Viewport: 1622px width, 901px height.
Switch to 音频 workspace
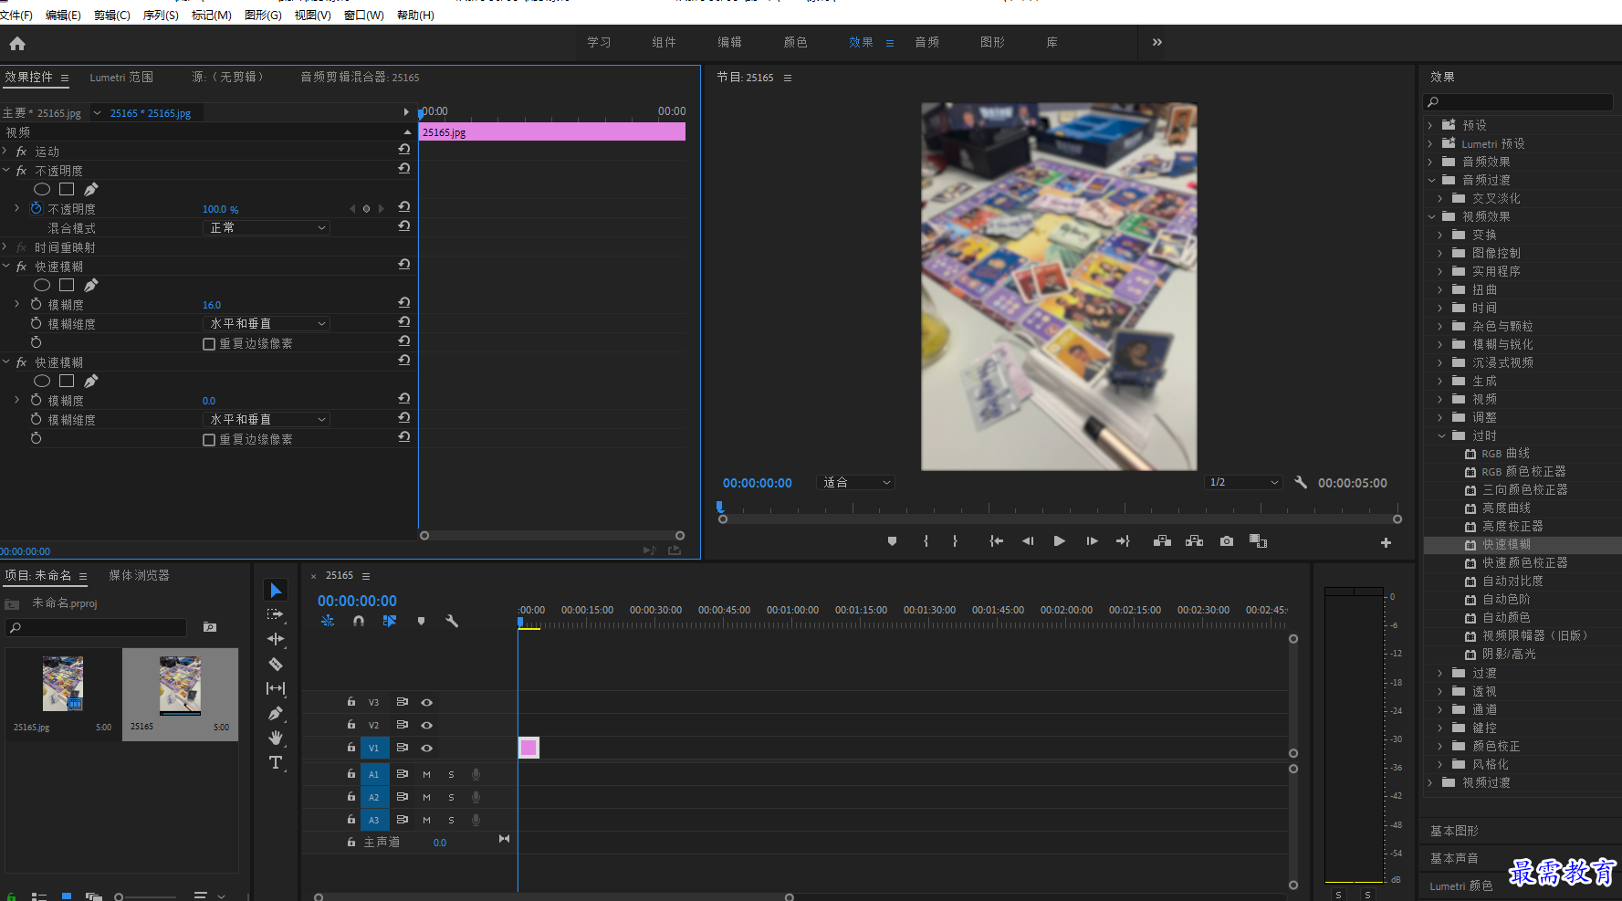[x=926, y=42]
